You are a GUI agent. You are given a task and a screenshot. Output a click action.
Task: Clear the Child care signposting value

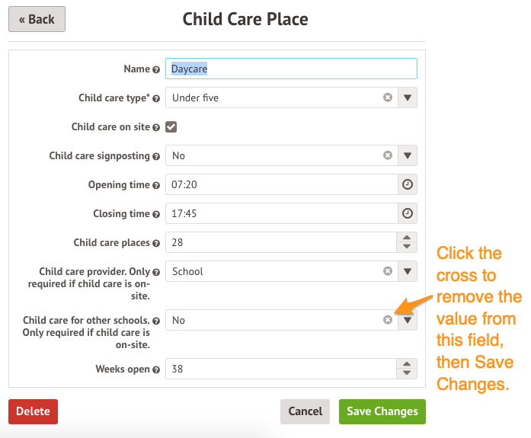[x=388, y=155]
